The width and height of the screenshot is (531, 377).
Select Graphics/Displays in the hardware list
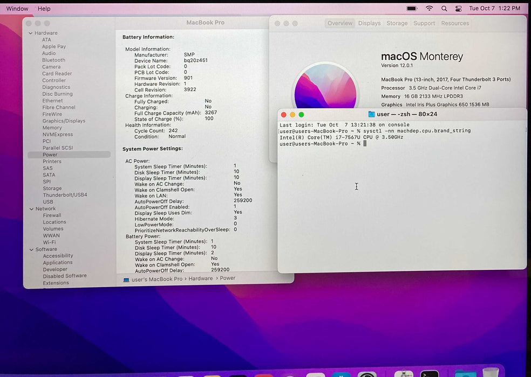[64, 121]
